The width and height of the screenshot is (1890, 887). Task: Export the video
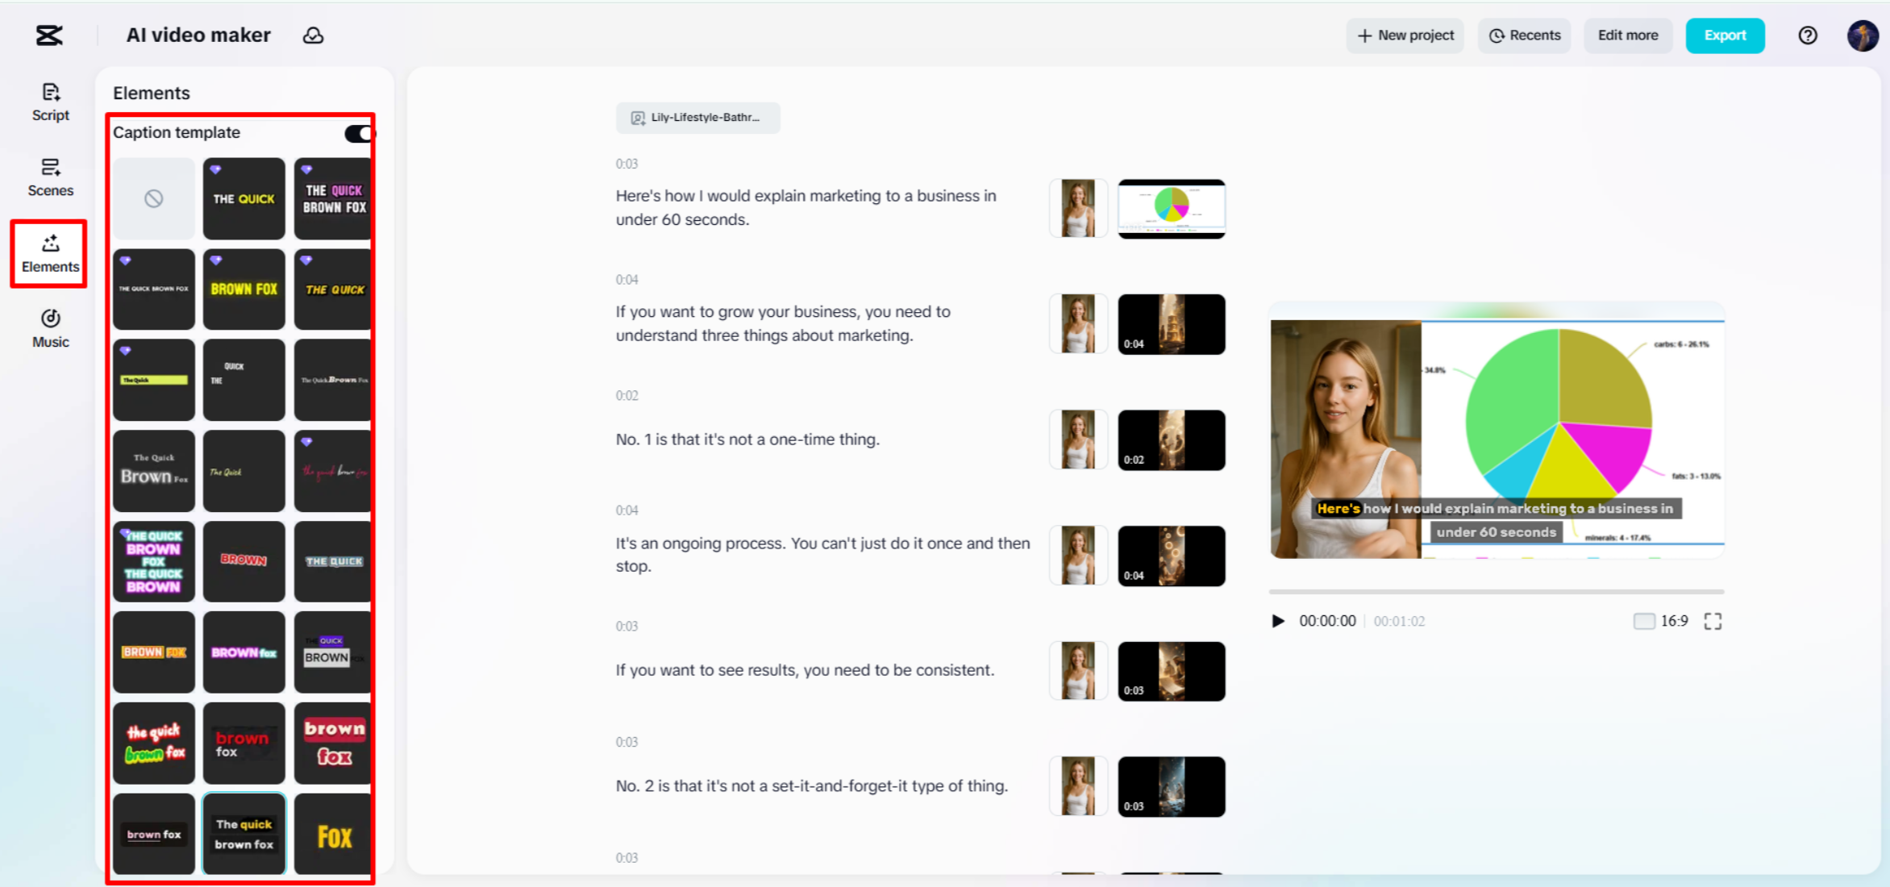pos(1725,35)
